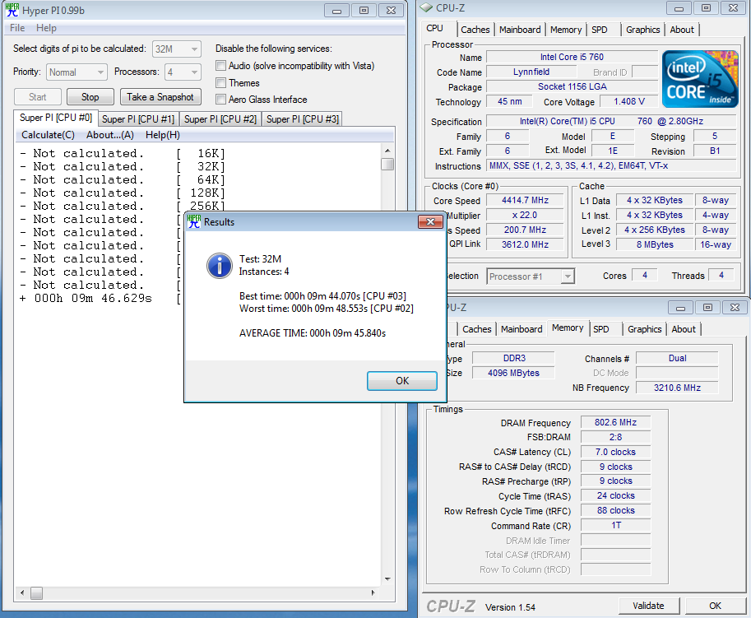The image size is (751, 618).
Task: Open the About tab in lower CPU-Z window
Action: (x=684, y=329)
